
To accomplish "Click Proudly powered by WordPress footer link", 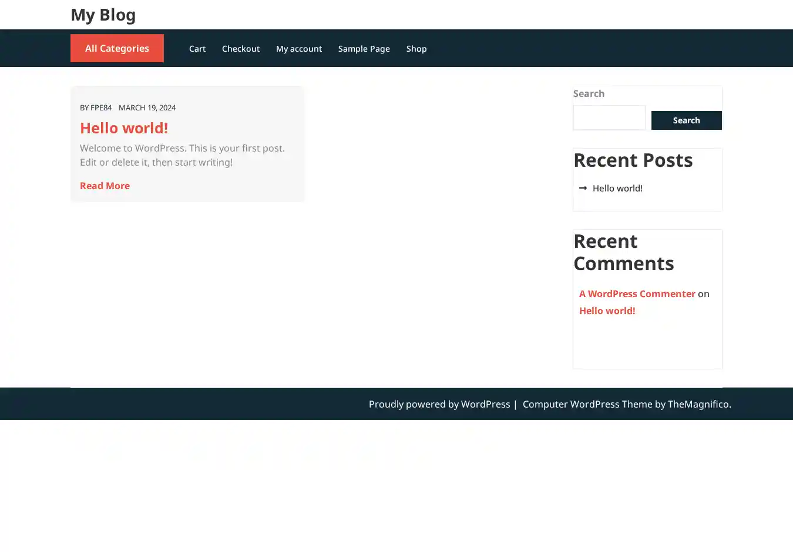I will (x=439, y=404).
